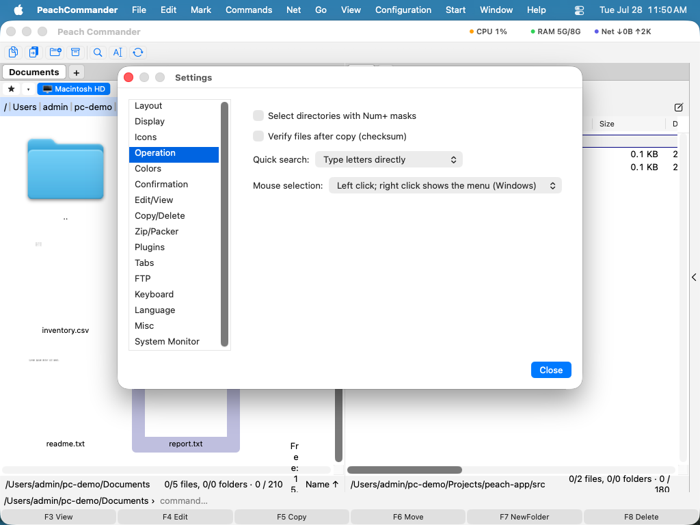Click the CPU 1% monitor indicator
This screenshot has height=525, width=700.
point(488,31)
